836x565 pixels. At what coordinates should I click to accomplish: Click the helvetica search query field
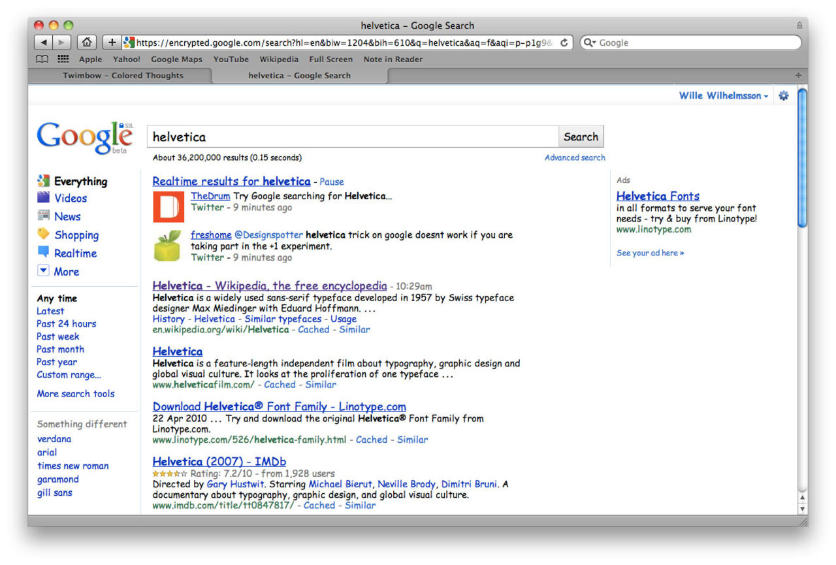tap(353, 137)
